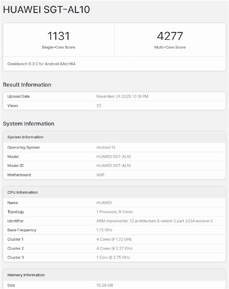The width and height of the screenshot is (229, 289).
Task: Click the Memory Information table header
Action: click(x=114, y=275)
